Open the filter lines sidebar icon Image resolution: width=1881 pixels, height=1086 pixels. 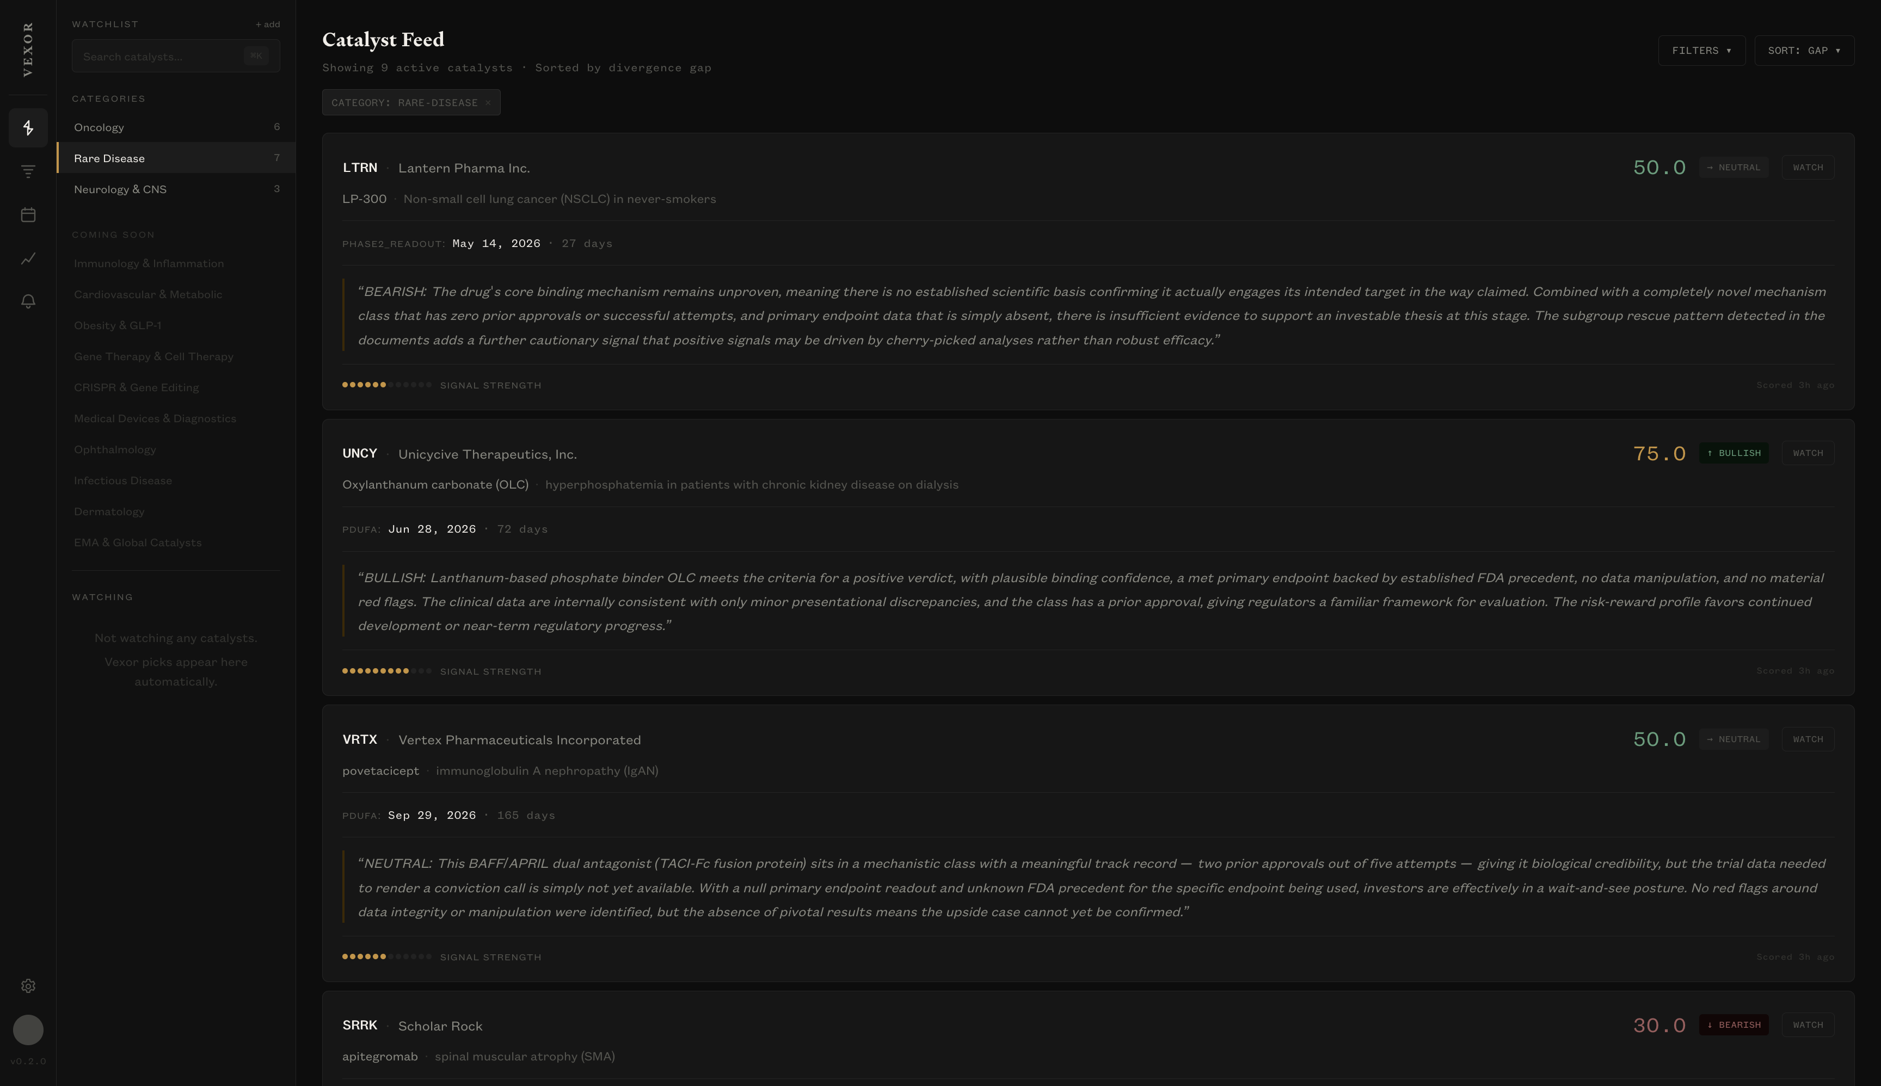pos(28,171)
